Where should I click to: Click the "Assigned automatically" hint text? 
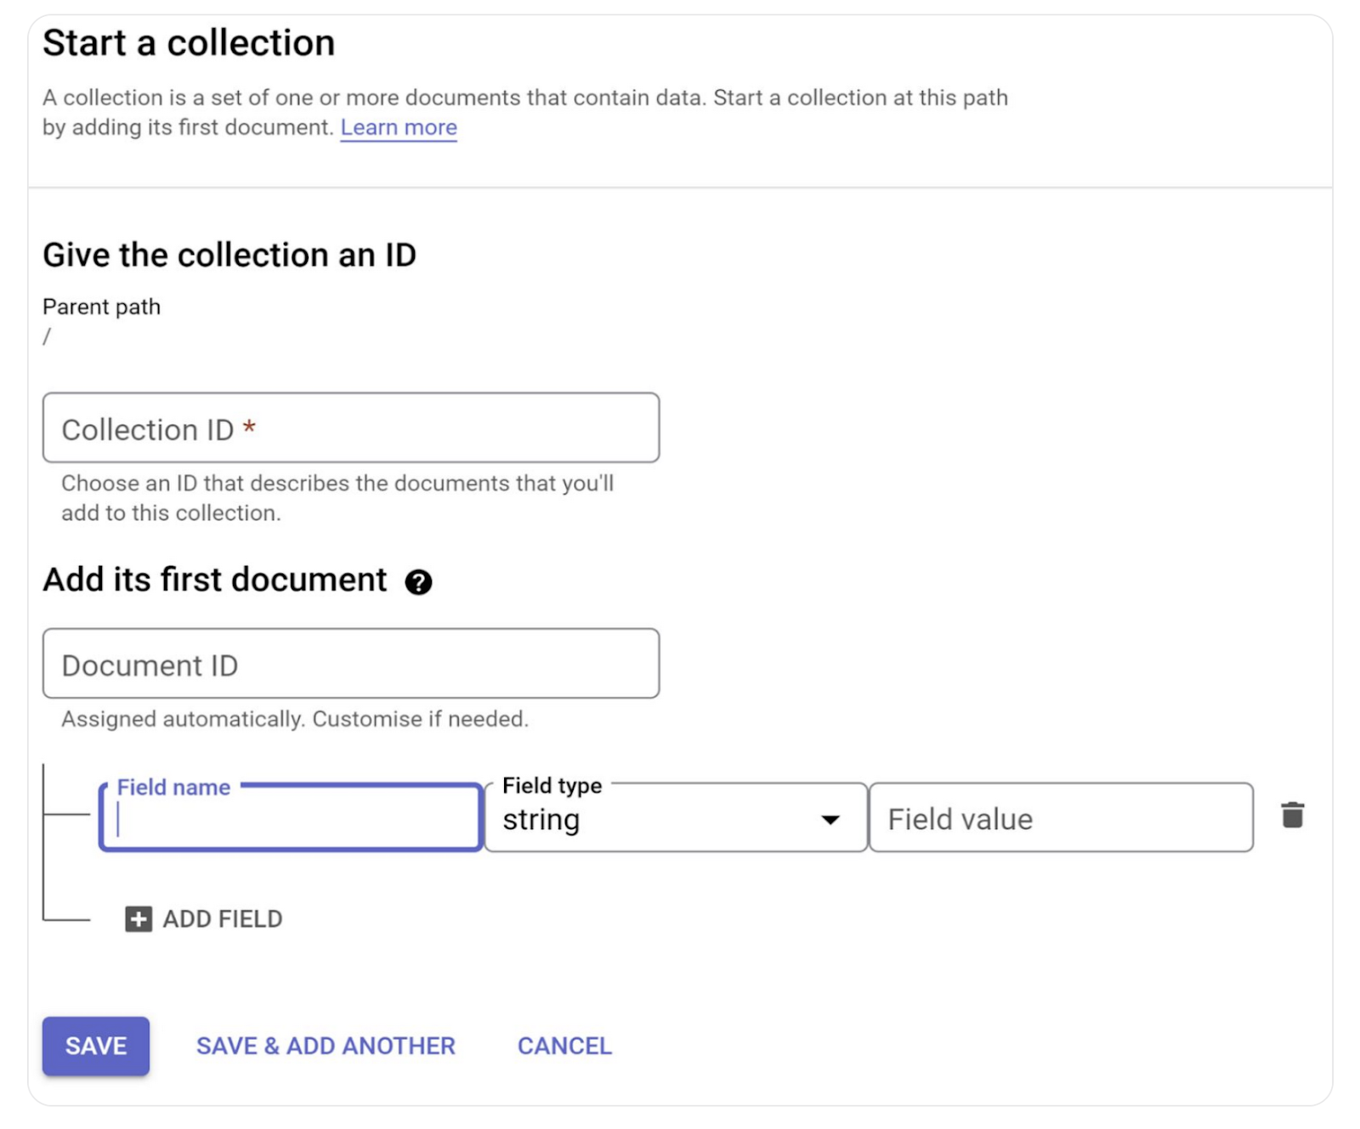click(x=295, y=720)
